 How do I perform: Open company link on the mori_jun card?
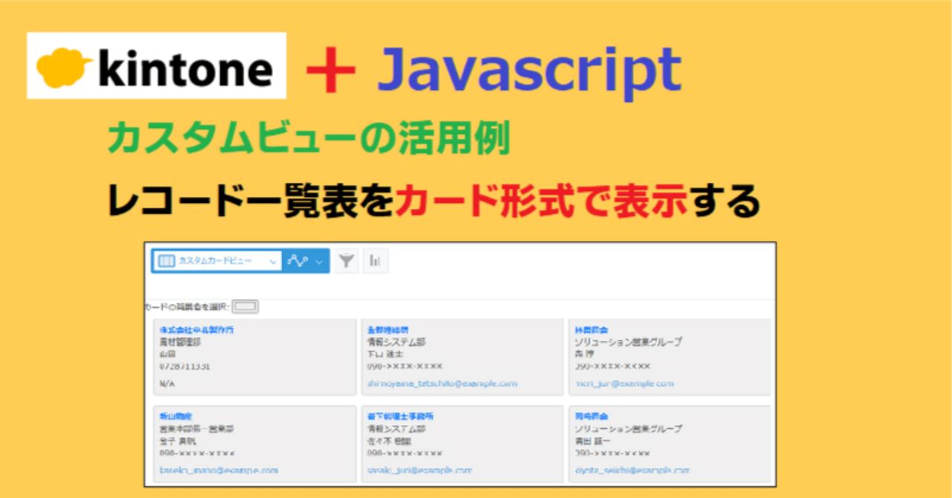(x=591, y=329)
